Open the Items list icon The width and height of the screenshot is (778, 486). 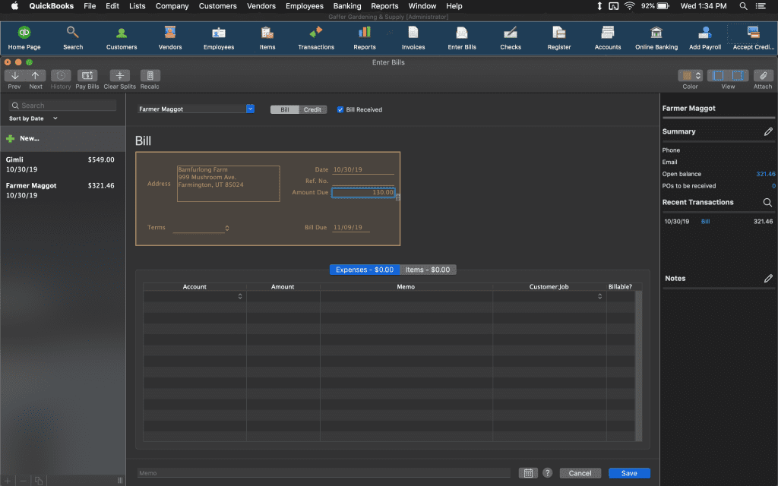point(267,38)
